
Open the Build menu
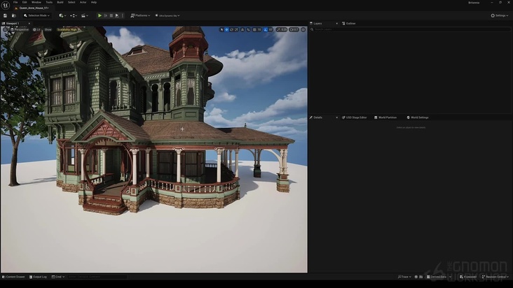point(60,2)
